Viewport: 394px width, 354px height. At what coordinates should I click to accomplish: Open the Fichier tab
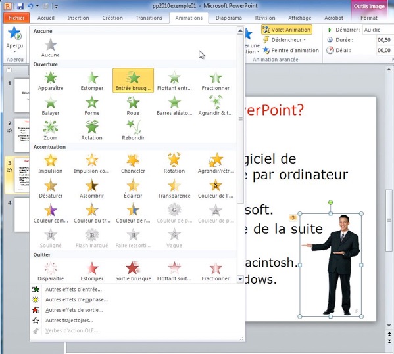click(16, 18)
